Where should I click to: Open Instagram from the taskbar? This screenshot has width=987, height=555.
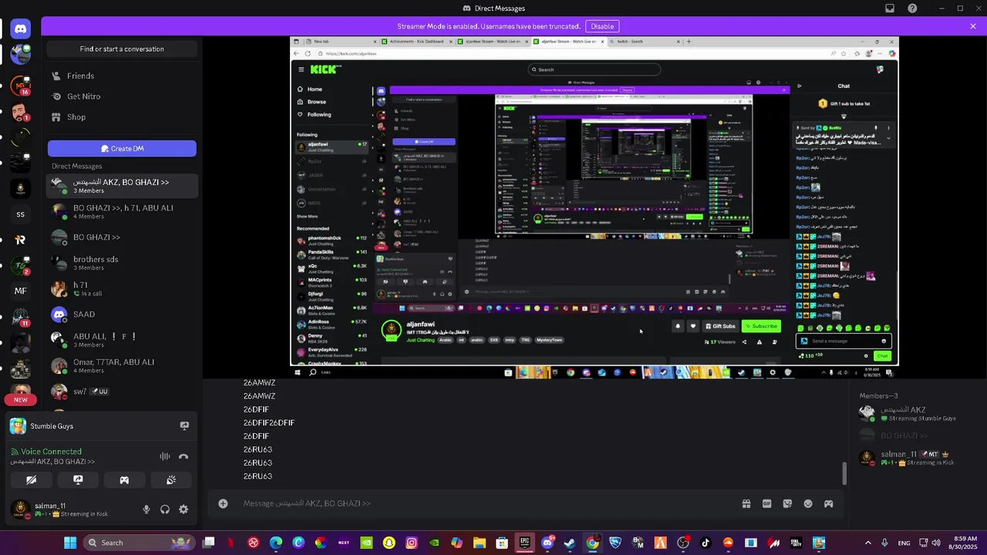(412, 543)
